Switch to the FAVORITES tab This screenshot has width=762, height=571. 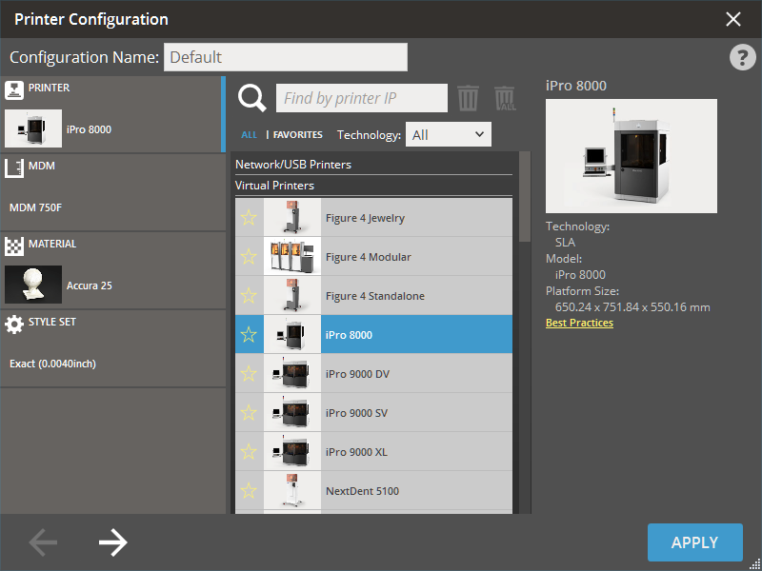(x=297, y=135)
